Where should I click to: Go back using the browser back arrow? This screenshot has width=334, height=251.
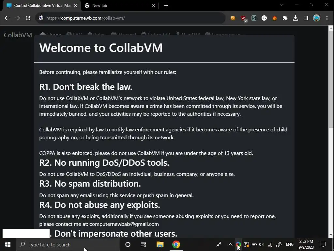[7, 18]
